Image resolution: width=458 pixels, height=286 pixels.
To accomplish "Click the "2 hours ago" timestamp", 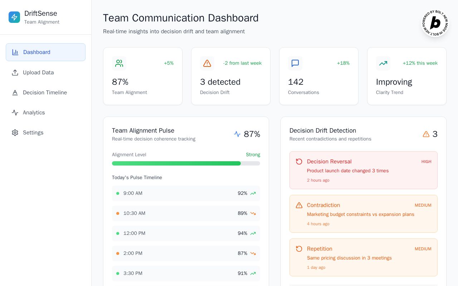I will click(318, 180).
